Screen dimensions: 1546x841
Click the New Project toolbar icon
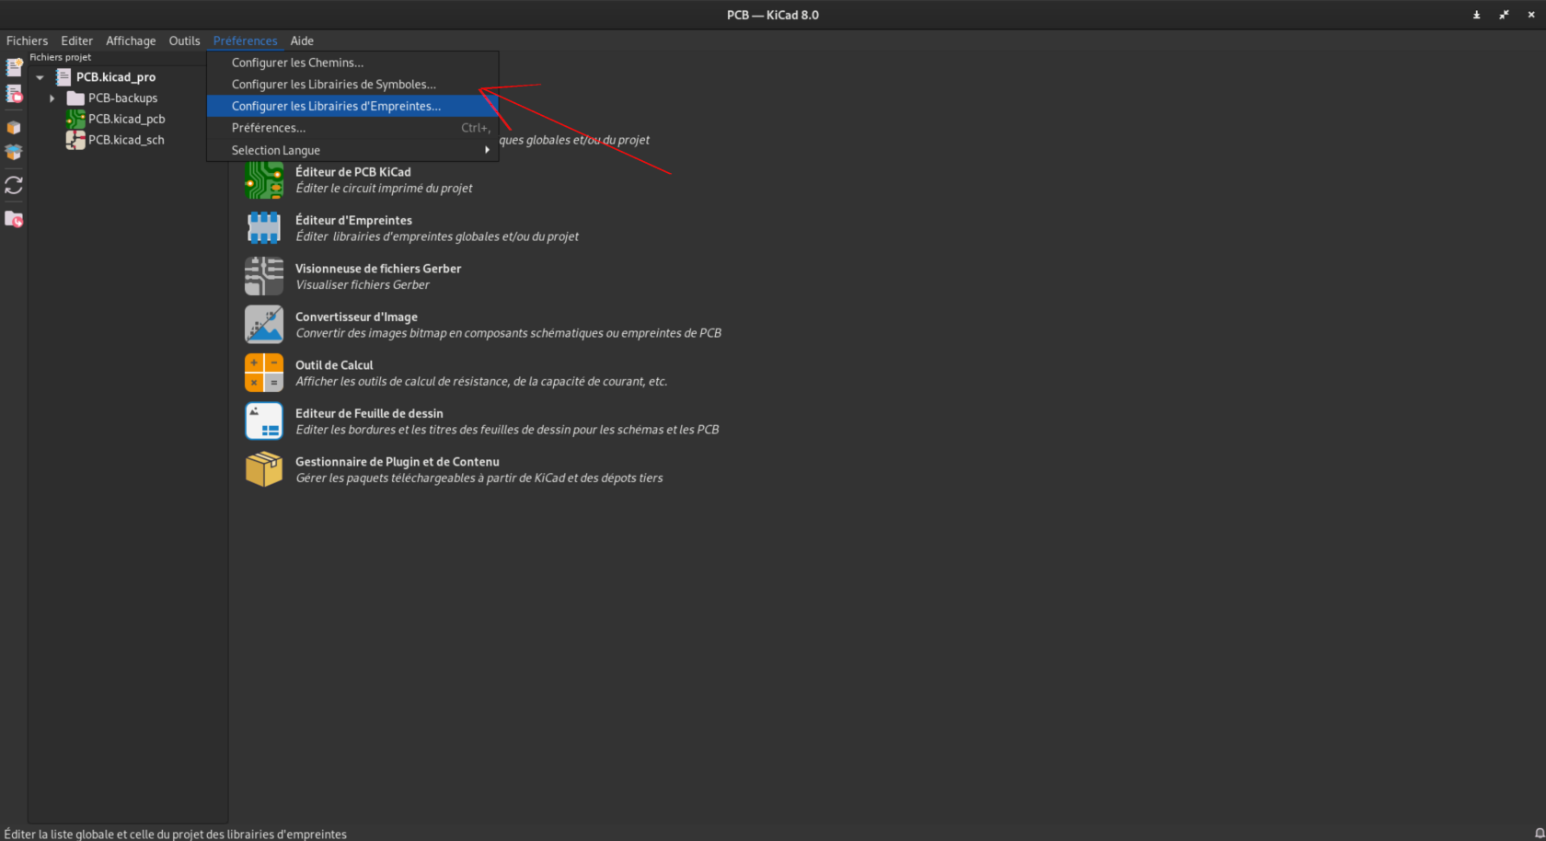pyautogui.click(x=14, y=67)
